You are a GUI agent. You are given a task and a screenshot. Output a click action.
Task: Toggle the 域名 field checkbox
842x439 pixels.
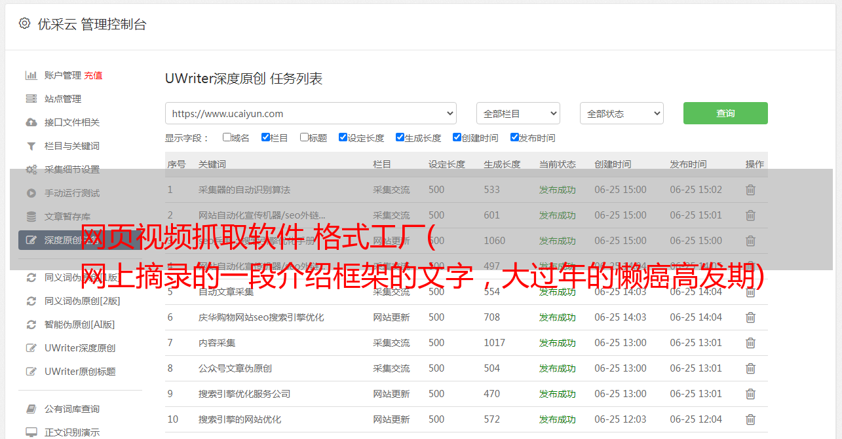click(x=227, y=137)
